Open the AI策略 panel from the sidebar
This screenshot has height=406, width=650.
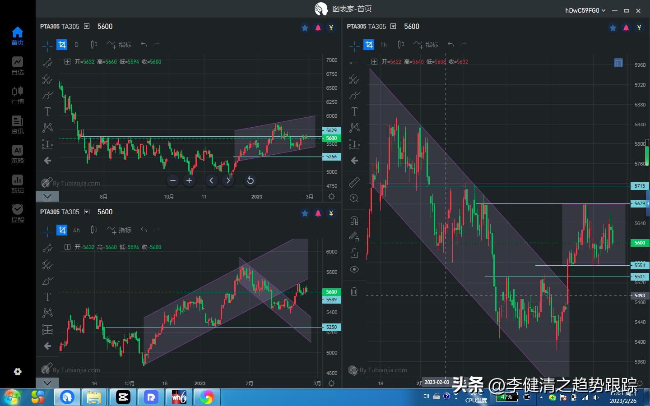[17, 154]
